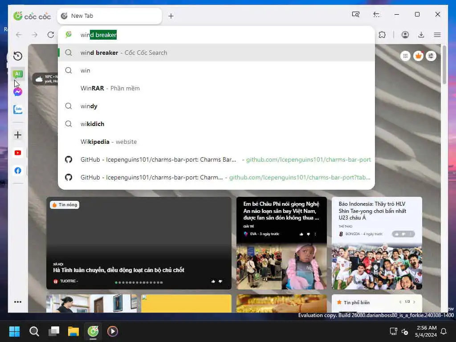Click the weather widget on new tab

[x=45, y=79]
